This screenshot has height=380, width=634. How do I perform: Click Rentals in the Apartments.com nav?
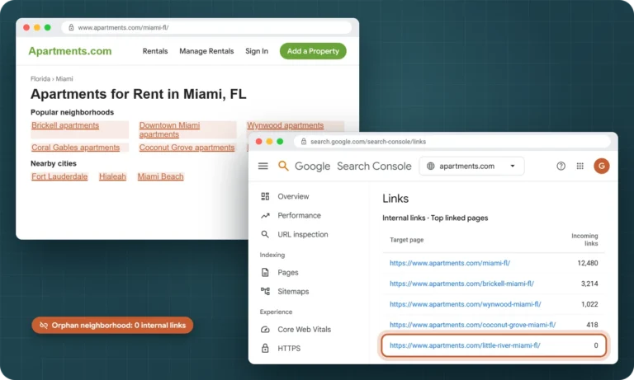pos(155,51)
